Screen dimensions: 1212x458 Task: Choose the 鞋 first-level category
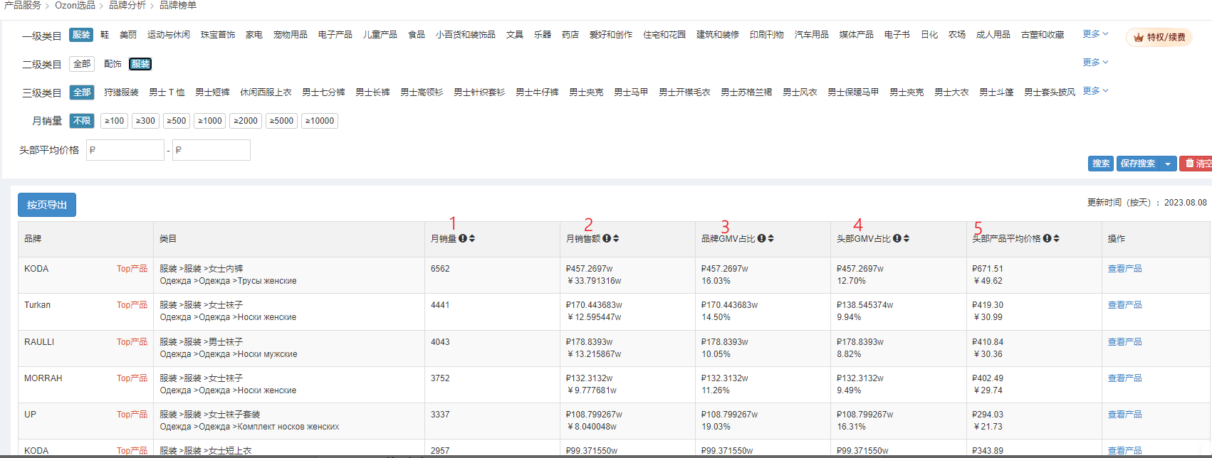tap(105, 35)
